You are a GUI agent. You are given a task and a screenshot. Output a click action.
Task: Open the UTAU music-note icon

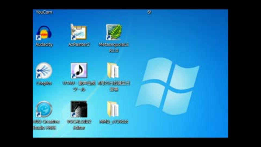coord(79,71)
